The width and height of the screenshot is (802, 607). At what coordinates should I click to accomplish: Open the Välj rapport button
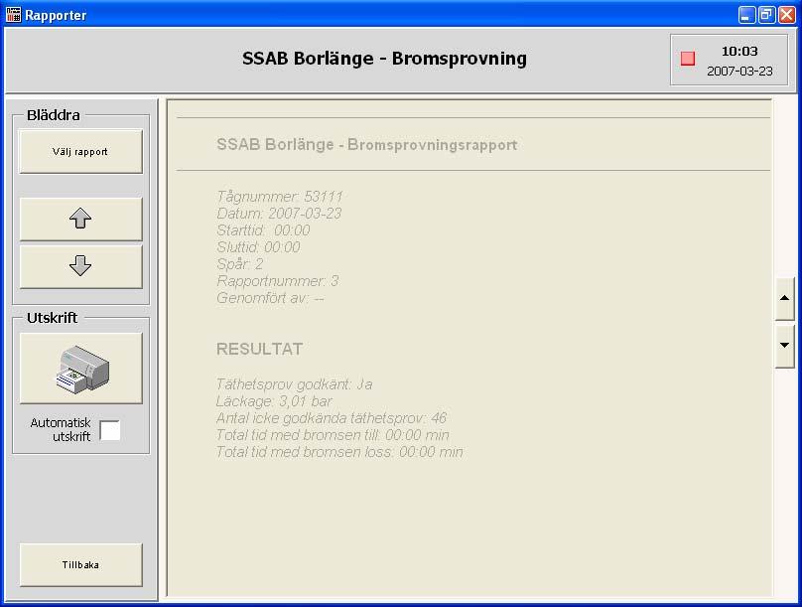click(80, 151)
